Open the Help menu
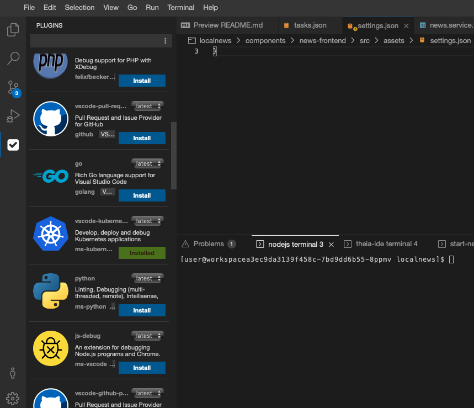The height and width of the screenshot is (408, 474). [210, 8]
